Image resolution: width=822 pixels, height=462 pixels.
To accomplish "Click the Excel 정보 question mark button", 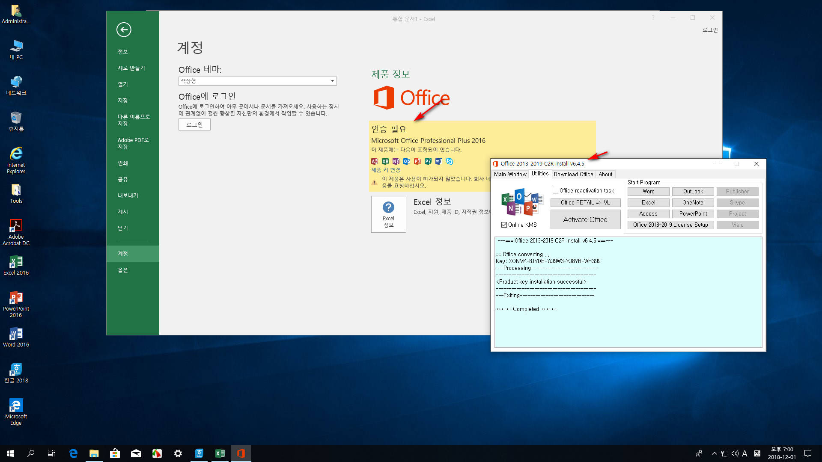I will 388,214.
